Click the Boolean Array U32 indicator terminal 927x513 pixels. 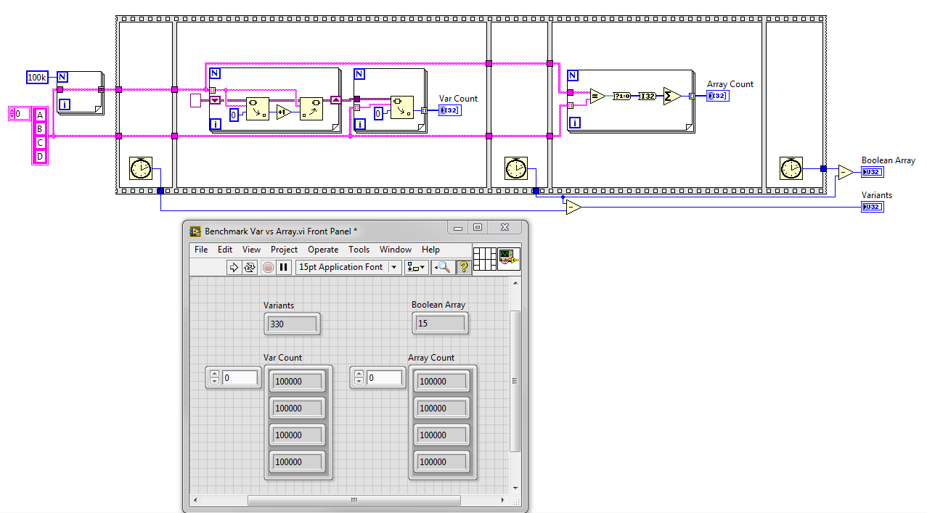[872, 172]
